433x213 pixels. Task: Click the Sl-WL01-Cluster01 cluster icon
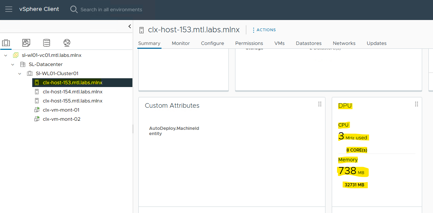pos(30,73)
